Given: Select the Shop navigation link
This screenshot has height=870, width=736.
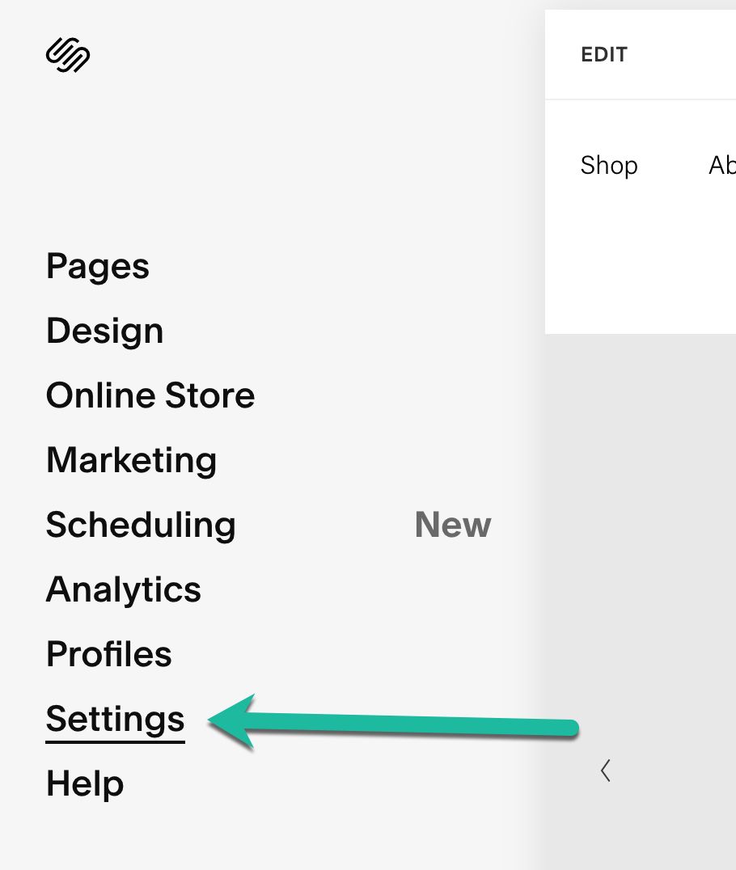Looking at the screenshot, I should [x=609, y=165].
